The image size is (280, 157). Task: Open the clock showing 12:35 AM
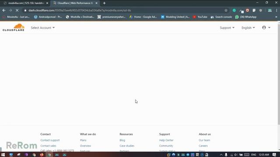264,155
